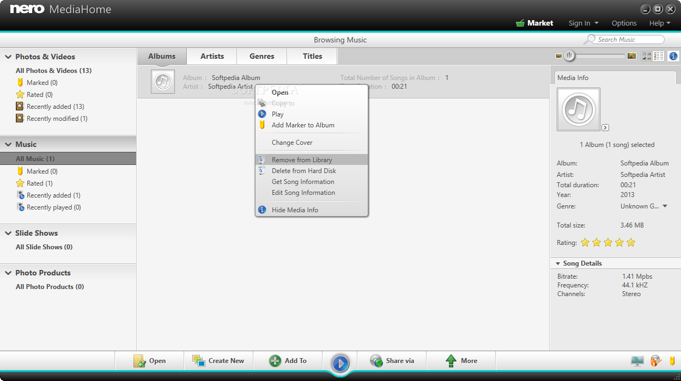681x381 pixels.
Task: Open the Sign In dropdown
Action: (x=583, y=23)
